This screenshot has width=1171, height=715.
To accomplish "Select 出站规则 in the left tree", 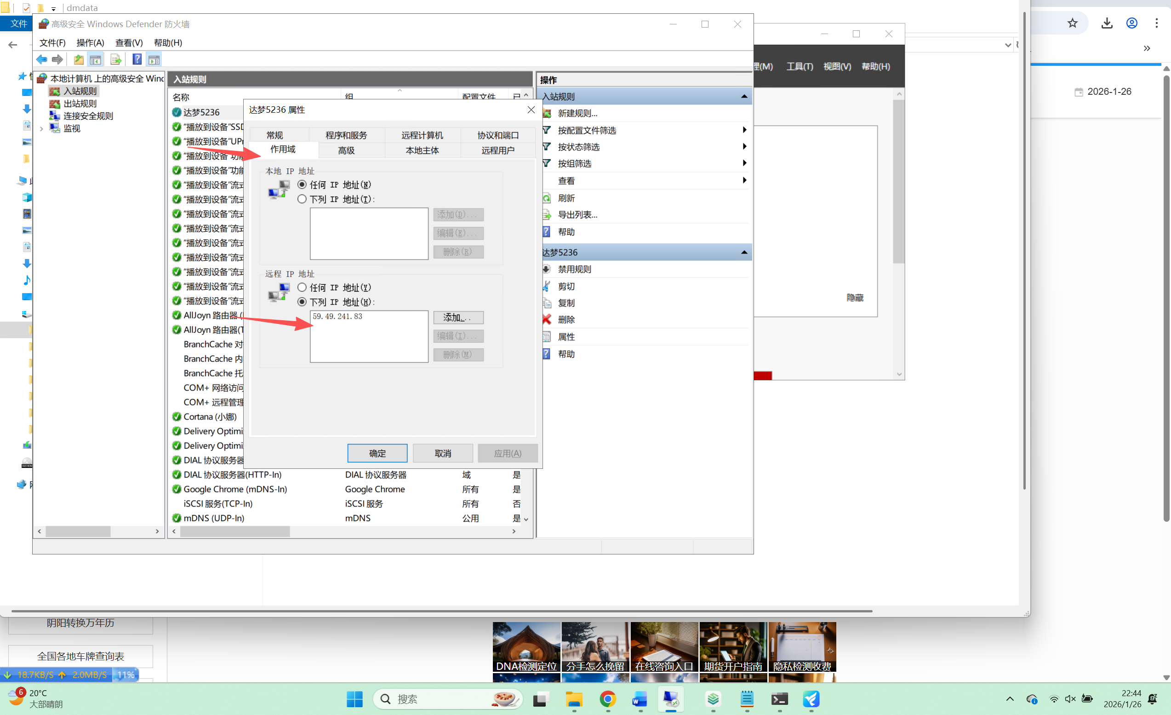I will click(x=80, y=103).
